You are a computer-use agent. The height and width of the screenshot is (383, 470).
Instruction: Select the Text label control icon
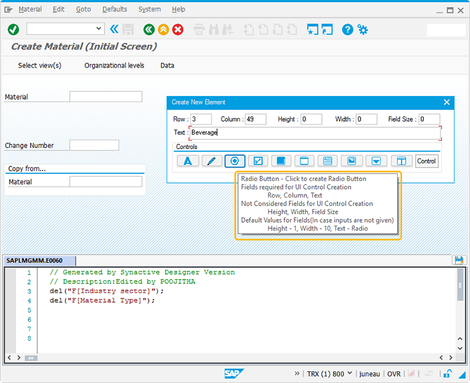(x=188, y=161)
